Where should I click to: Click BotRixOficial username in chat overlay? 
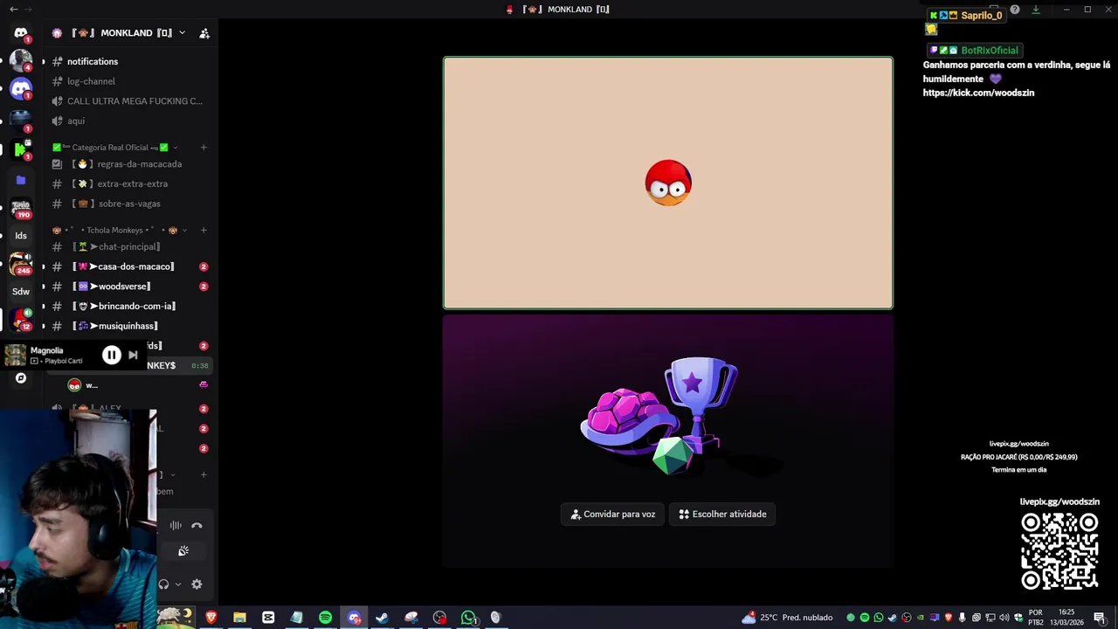coord(990,51)
